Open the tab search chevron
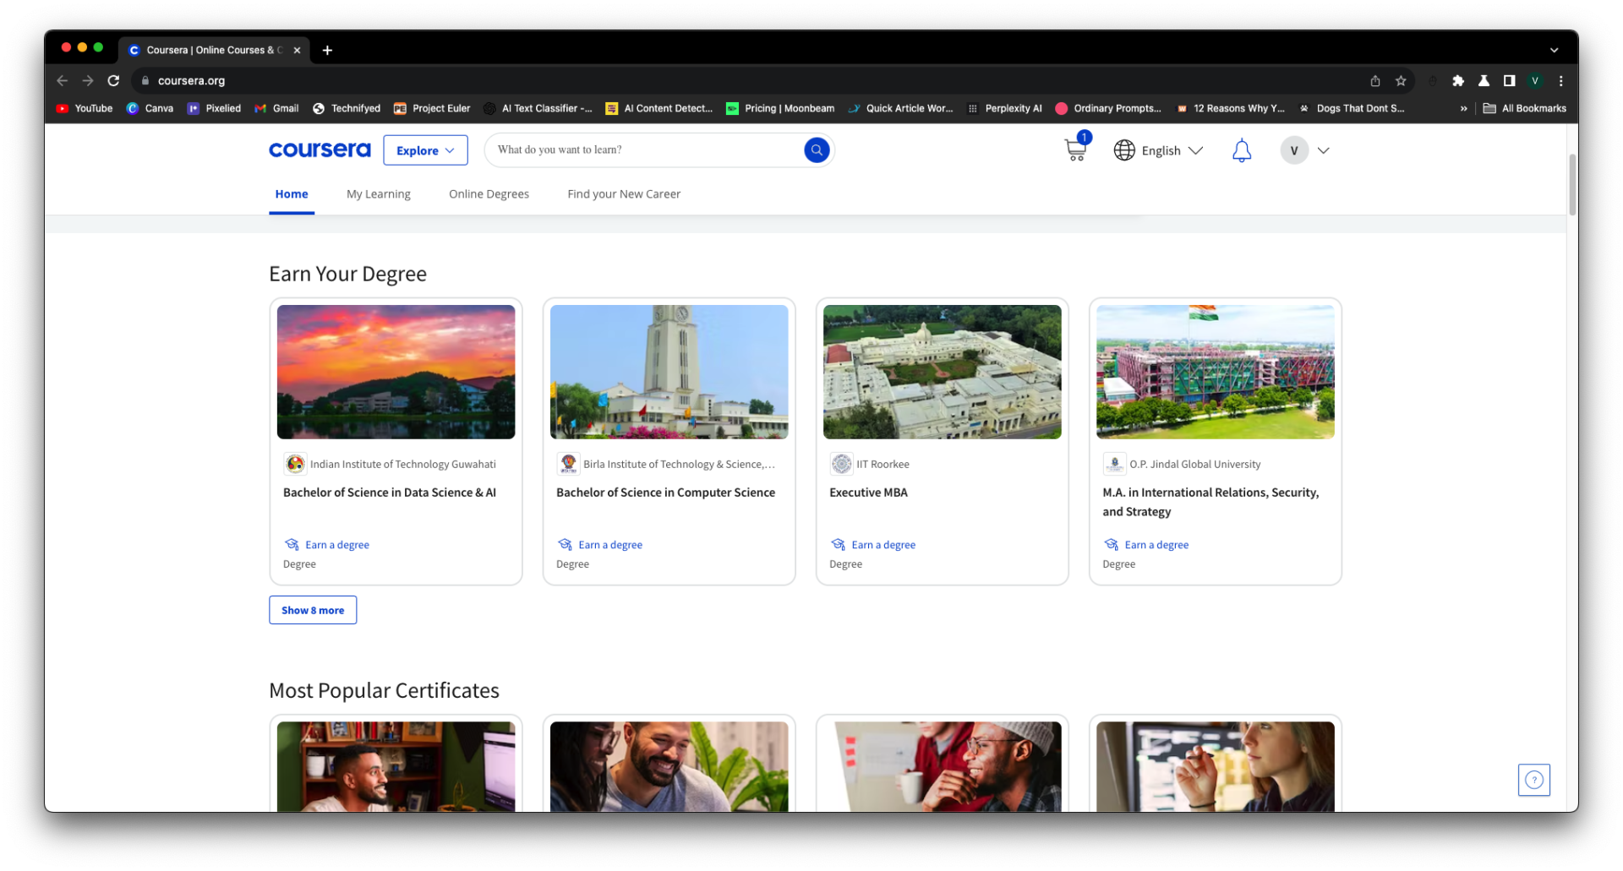 1554,50
